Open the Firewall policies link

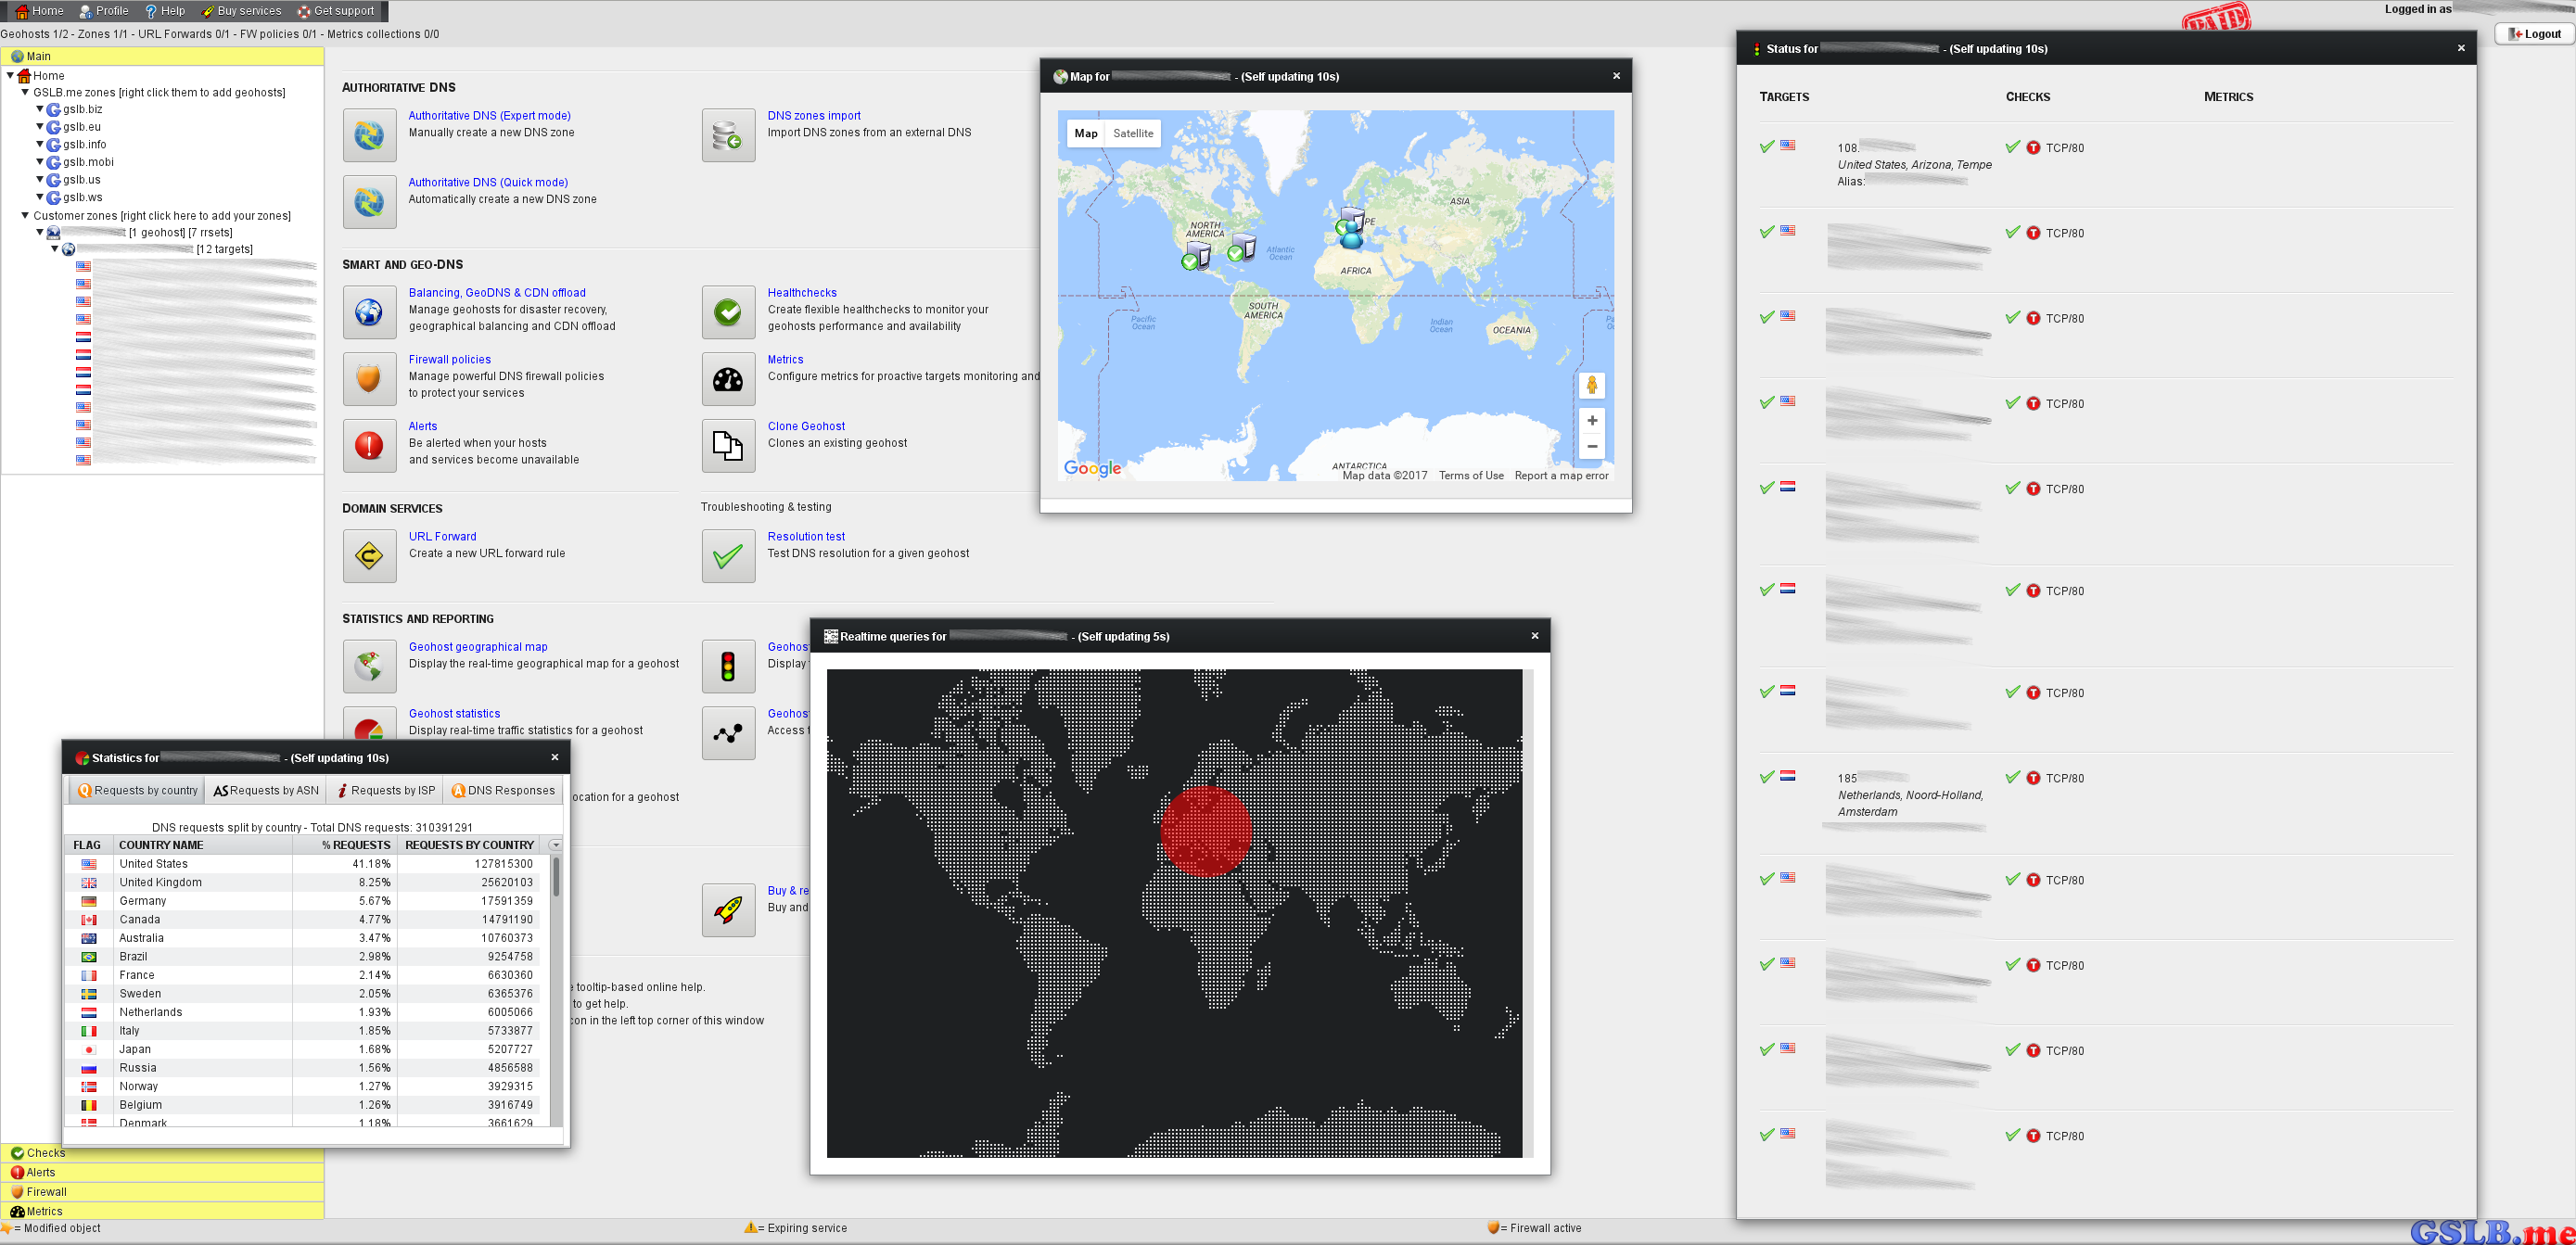pyautogui.click(x=450, y=359)
